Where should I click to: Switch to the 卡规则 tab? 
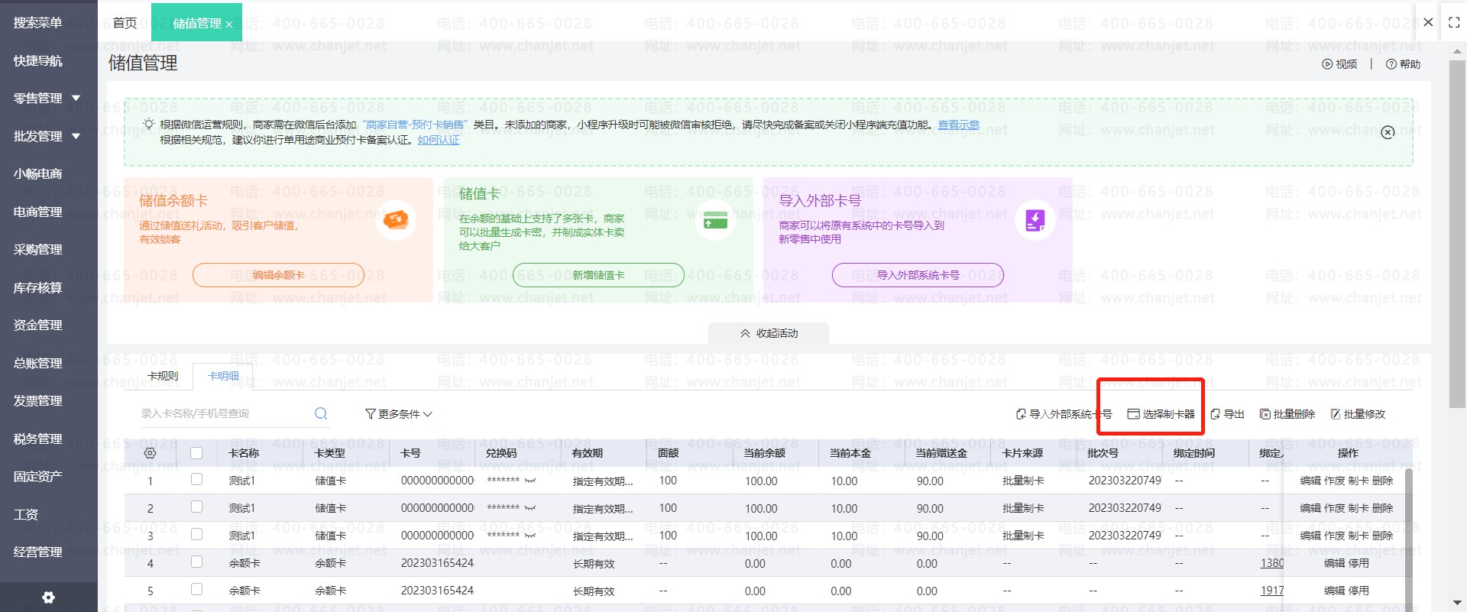[x=163, y=376]
